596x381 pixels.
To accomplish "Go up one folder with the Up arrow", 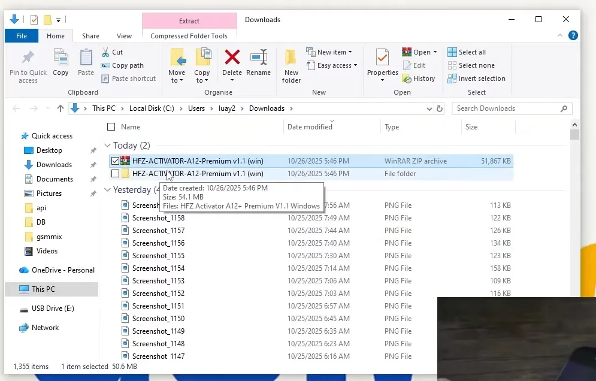I will click(x=60, y=109).
